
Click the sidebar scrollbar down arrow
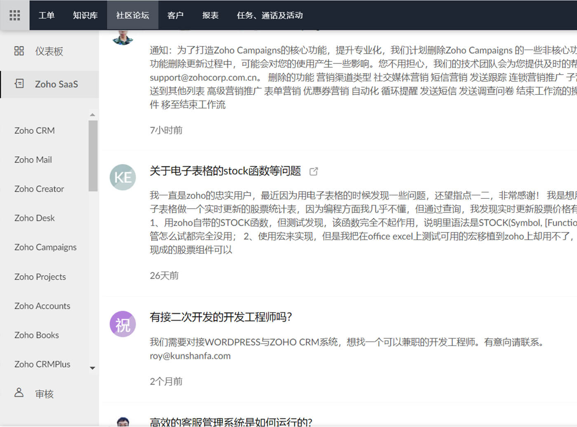[93, 368]
